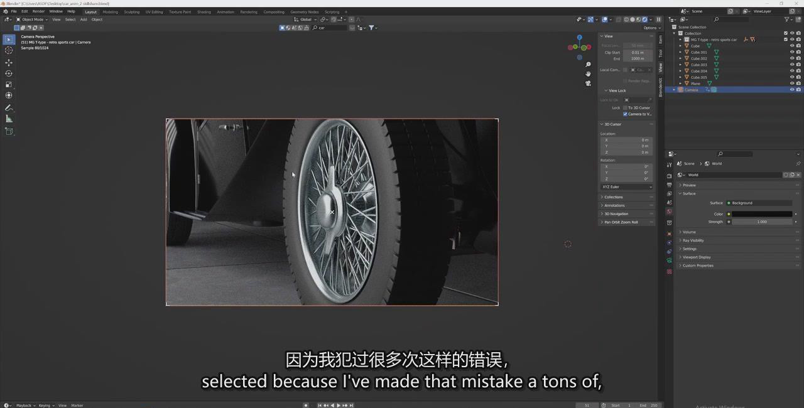Screen dimensions: 804x408
Task: Expand the Ray Visibility panel
Action: [693, 240]
